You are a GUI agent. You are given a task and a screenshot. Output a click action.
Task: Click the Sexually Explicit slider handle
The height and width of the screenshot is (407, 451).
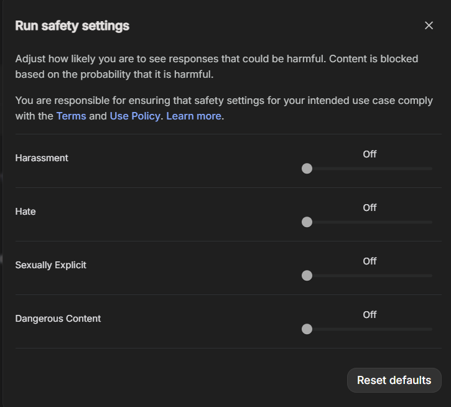(x=307, y=276)
